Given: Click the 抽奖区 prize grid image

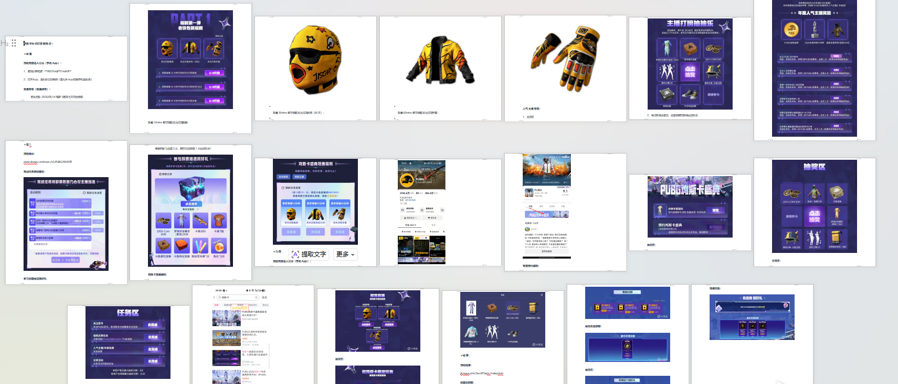Looking at the screenshot, I should 814,206.
